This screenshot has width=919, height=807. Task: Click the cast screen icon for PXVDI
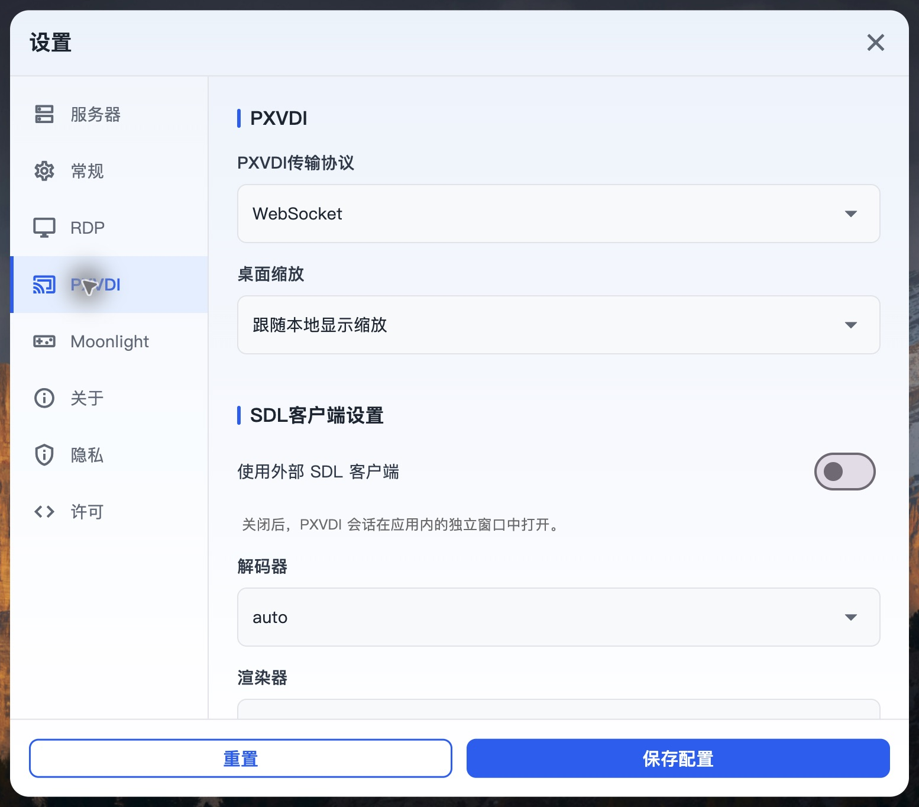(44, 285)
